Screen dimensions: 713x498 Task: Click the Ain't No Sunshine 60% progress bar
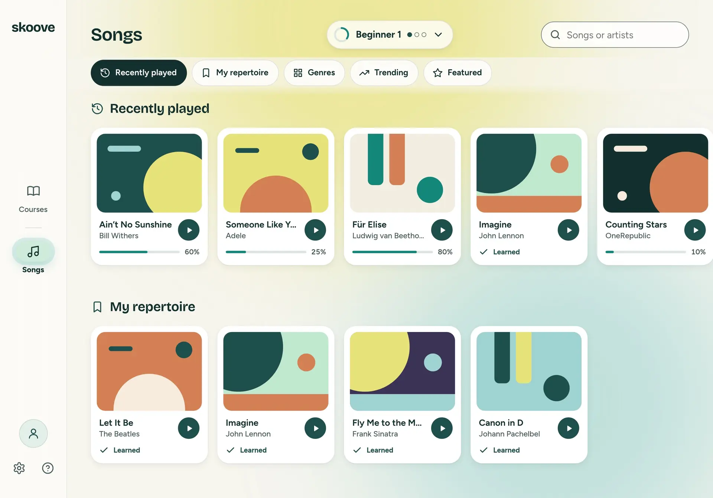click(x=139, y=252)
